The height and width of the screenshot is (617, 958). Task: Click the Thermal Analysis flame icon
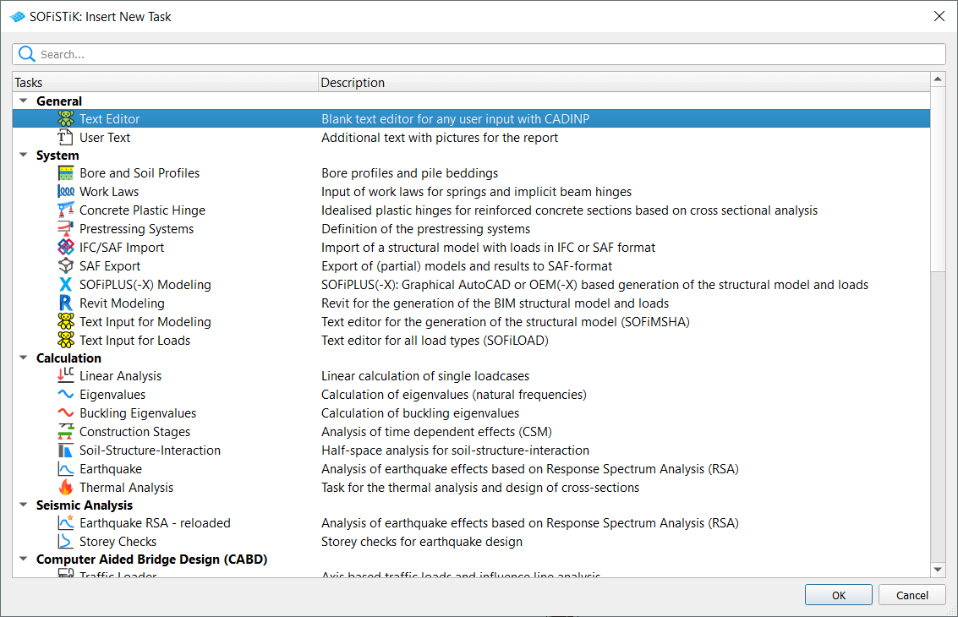coord(66,487)
